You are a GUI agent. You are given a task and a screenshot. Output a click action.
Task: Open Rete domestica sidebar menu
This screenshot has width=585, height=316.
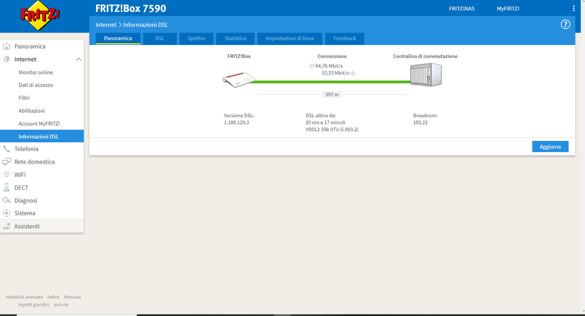(34, 162)
